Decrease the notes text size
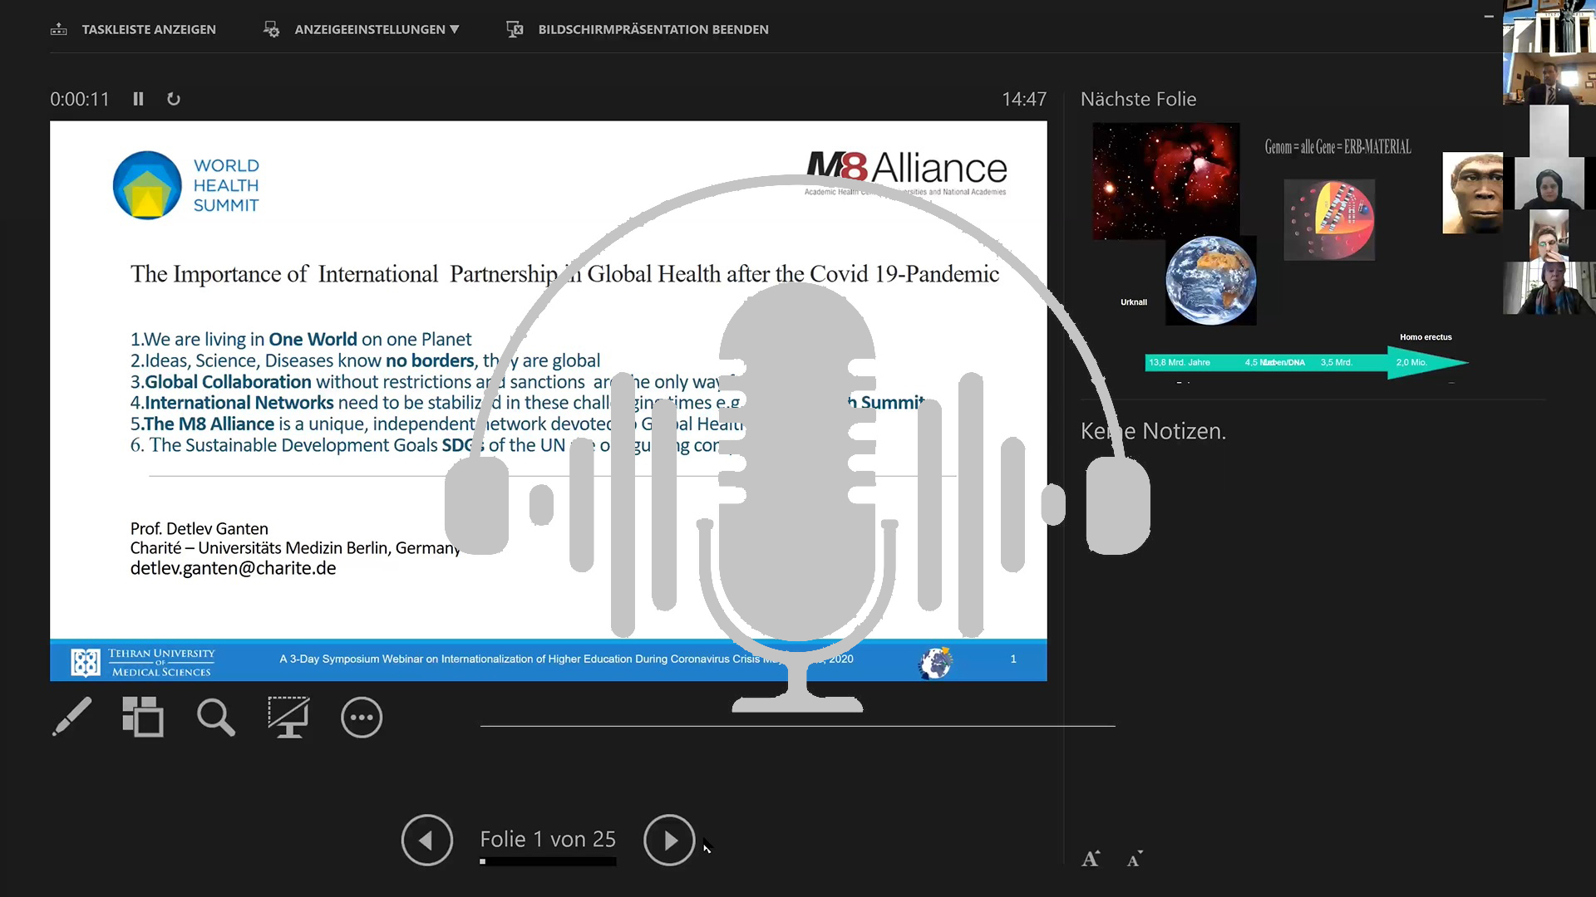This screenshot has width=1596, height=897. coord(1135,859)
